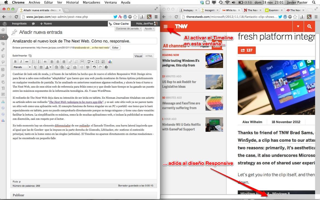Click the Clear Cache button

tap(119, 24)
